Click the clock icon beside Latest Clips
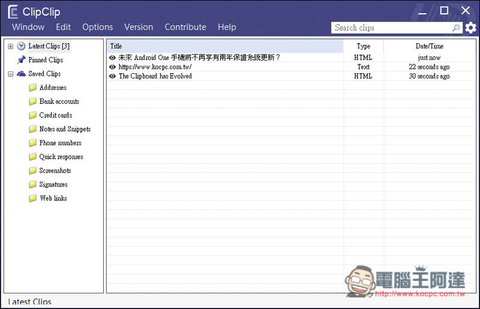The height and width of the screenshot is (309, 480). tap(21, 46)
